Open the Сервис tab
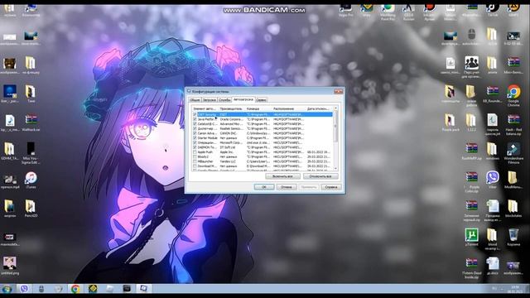The width and height of the screenshot is (530, 298). (x=261, y=100)
